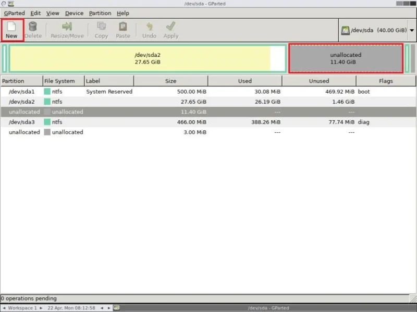The image size is (417, 312).
Task: Open the View menu
Action: pos(53,13)
